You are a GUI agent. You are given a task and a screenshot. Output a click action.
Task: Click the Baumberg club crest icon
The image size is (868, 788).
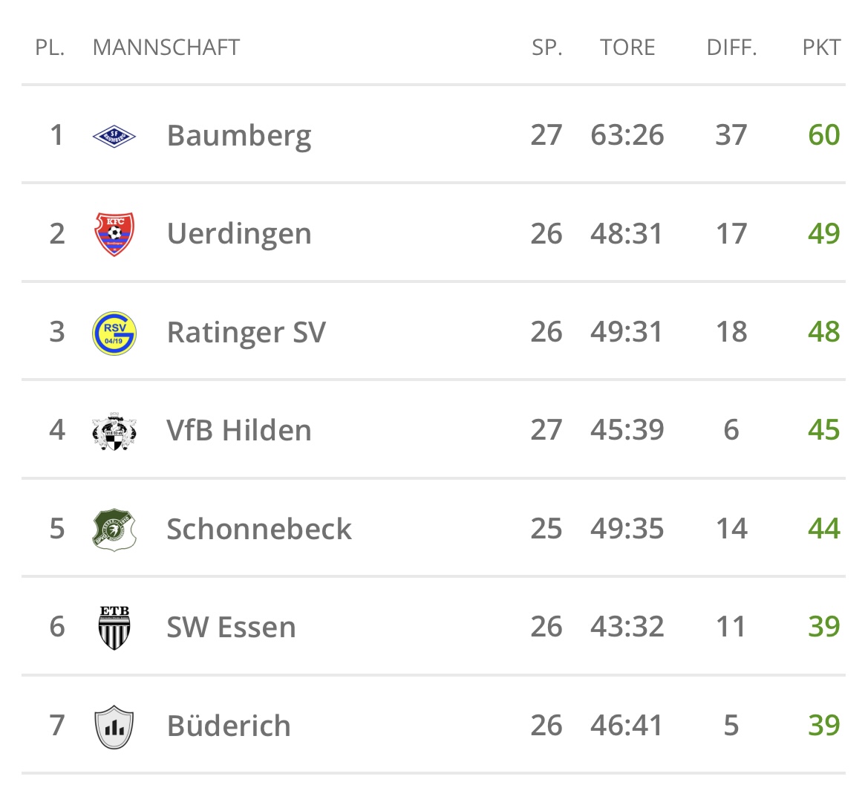(x=114, y=135)
